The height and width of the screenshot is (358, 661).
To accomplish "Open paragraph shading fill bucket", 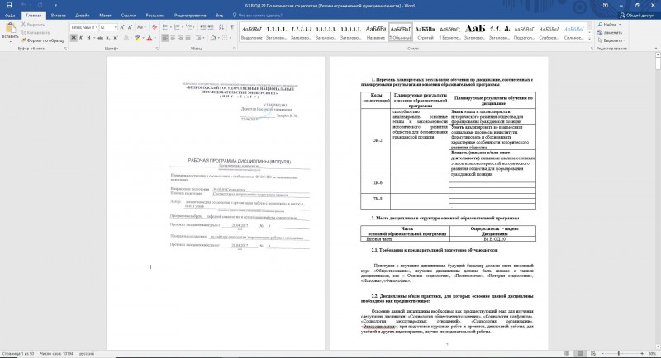I will [x=213, y=38].
